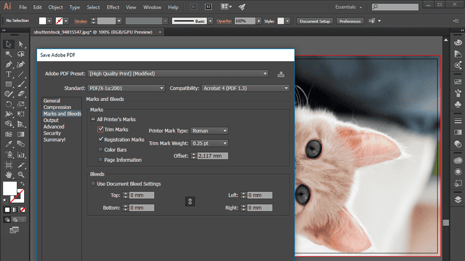
Task: Open the Adobe PDF Preset dropdown
Action: pos(178,73)
